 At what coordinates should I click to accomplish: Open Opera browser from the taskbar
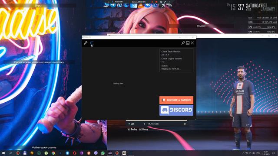[x=74, y=153]
